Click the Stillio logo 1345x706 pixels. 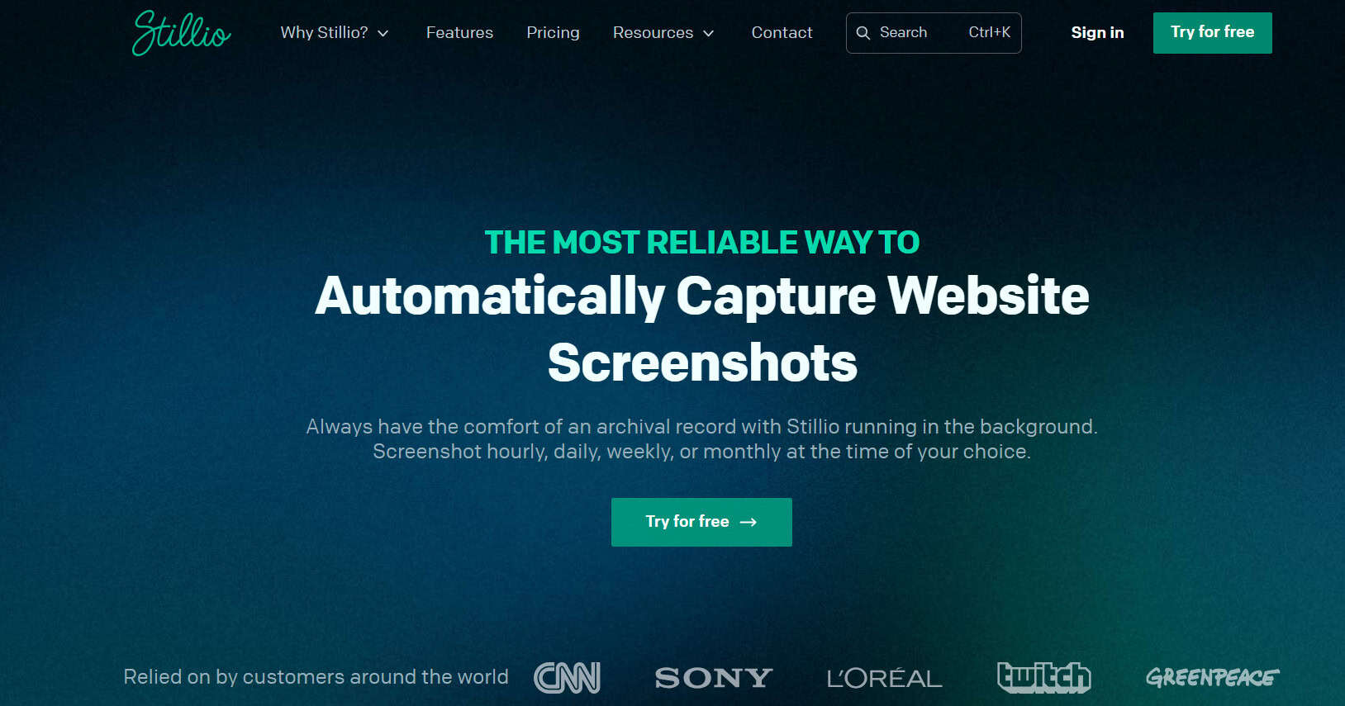tap(182, 33)
